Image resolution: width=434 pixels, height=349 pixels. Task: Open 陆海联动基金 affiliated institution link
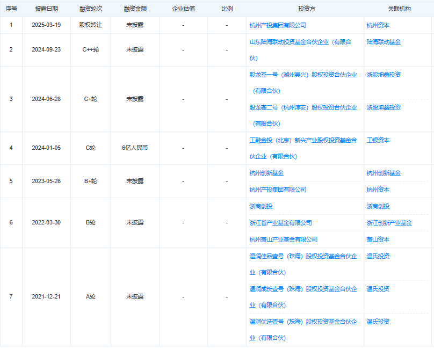click(x=384, y=42)
